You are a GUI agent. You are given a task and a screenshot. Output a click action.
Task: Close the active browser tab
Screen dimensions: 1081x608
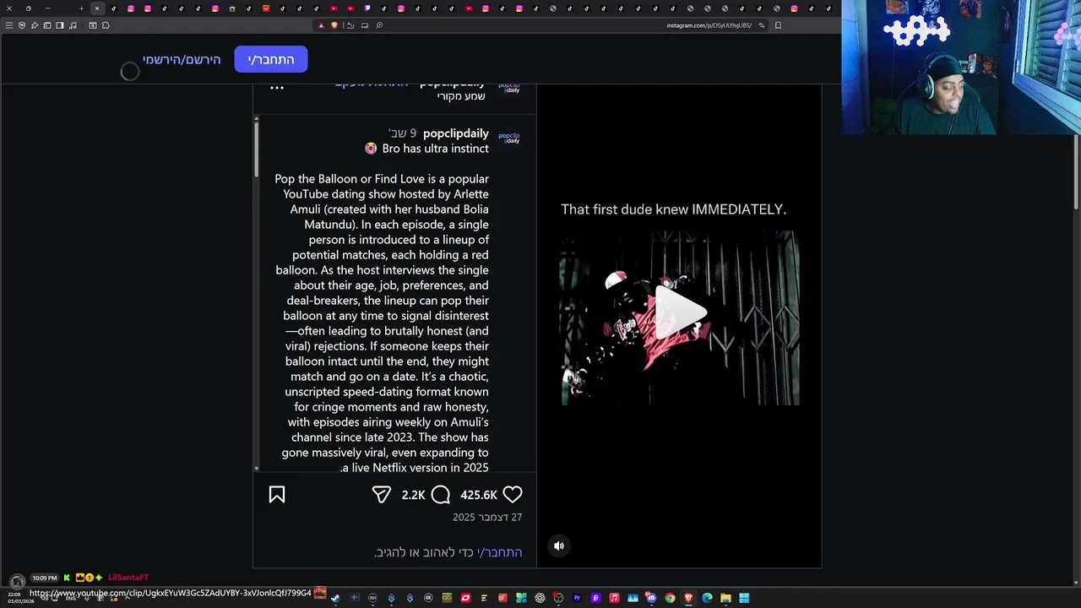(96, 8)
